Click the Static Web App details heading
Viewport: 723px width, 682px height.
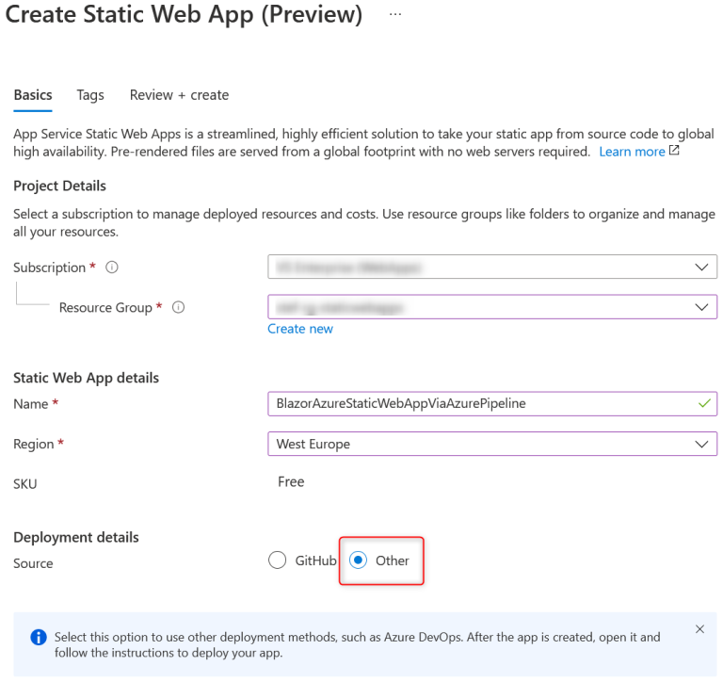pos(87,378)
